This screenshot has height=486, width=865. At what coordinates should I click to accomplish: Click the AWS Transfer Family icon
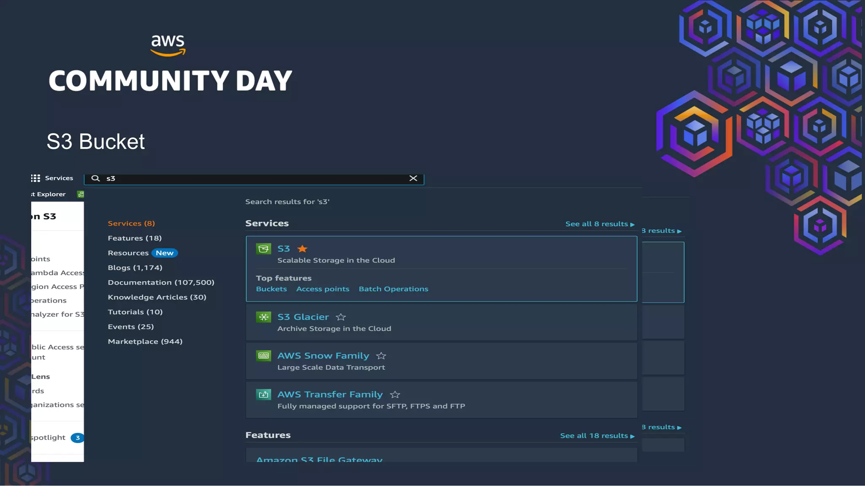point(264,394)
